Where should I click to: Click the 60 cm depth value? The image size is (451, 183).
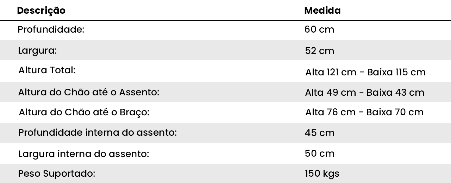pos(319,29)
